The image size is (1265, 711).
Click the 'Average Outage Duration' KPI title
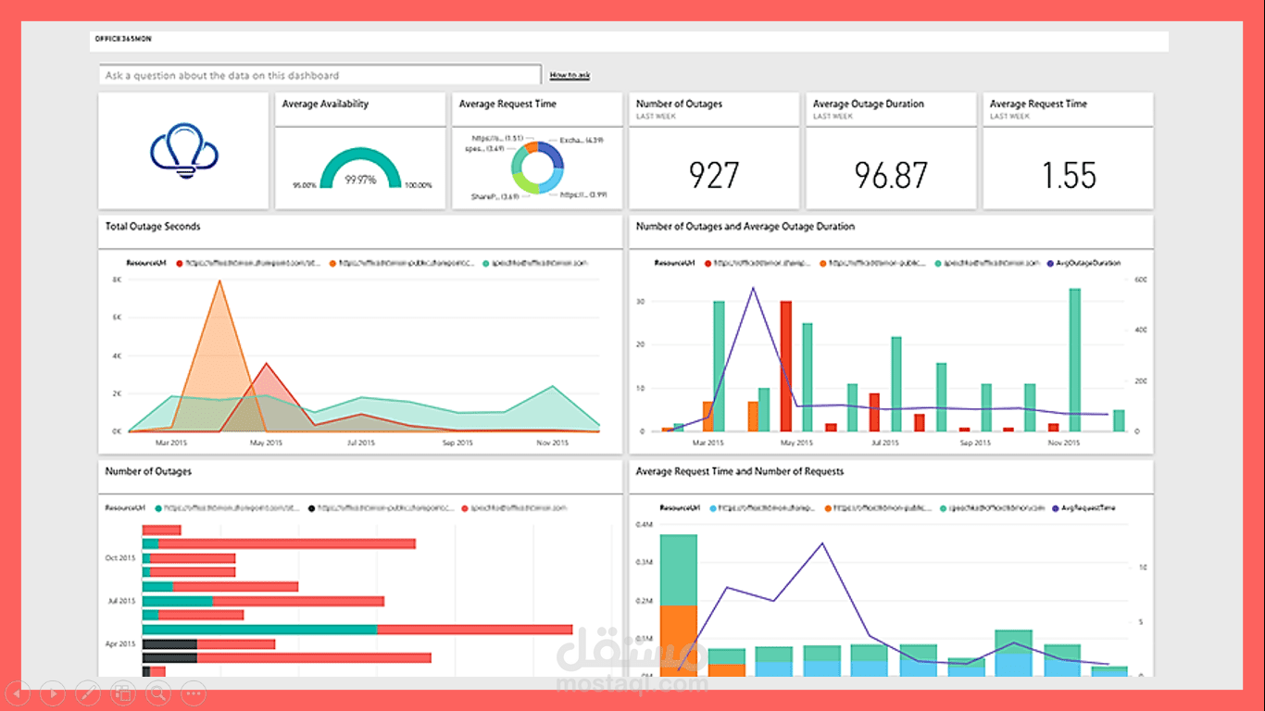pos(869,105)
